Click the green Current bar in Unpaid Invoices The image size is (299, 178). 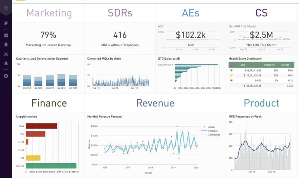point(51,165)
